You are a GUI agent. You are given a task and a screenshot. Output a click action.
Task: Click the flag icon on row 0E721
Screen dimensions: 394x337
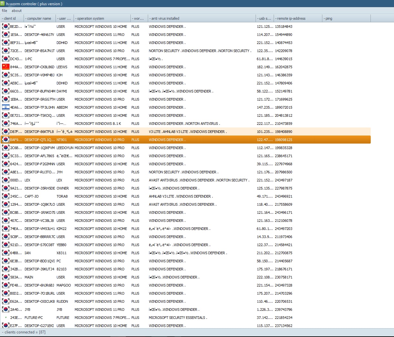5,115
